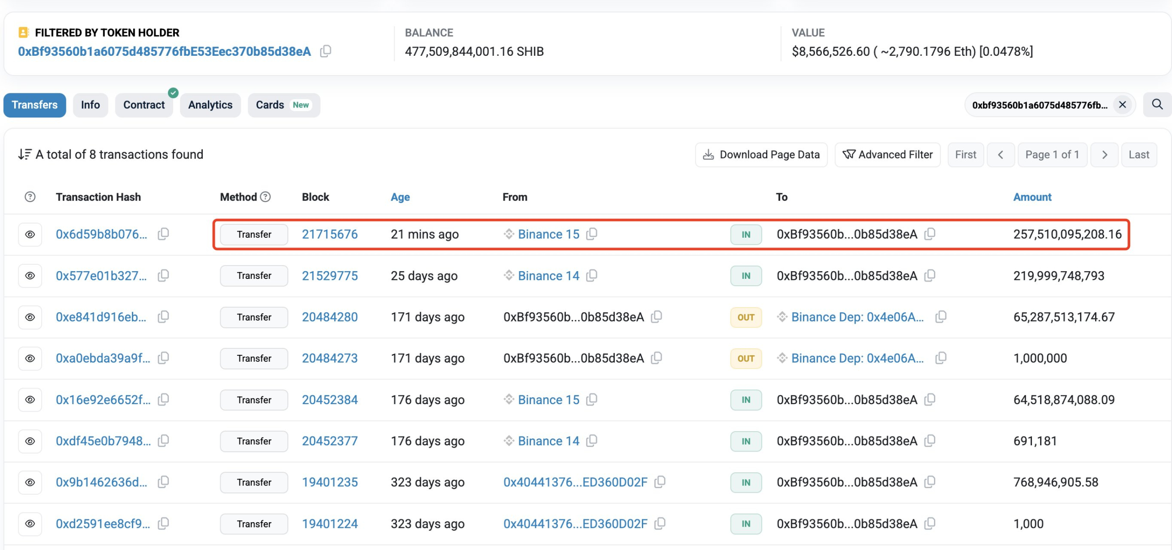The image size is (1172, 550).
Task: Open the Analytics tab
Action: [210, 105]
